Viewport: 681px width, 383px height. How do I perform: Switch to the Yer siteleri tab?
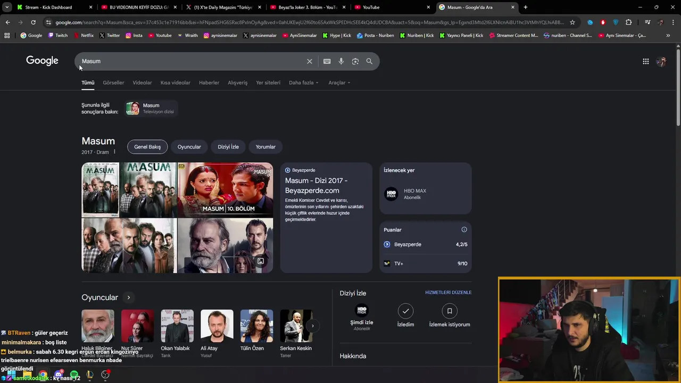tap(268, 82)
